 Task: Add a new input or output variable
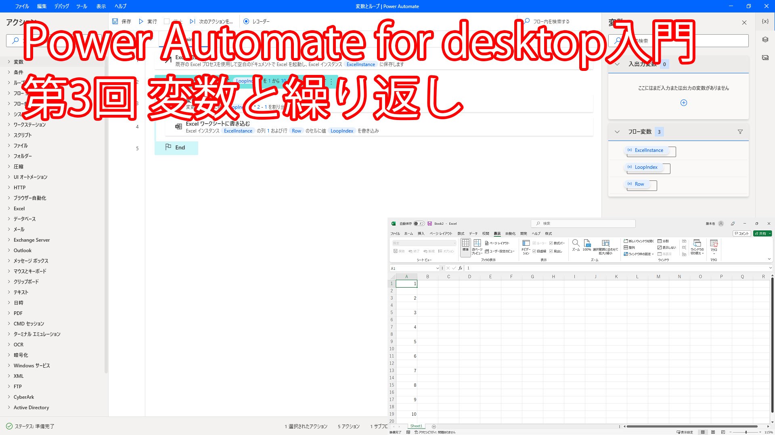684,103
